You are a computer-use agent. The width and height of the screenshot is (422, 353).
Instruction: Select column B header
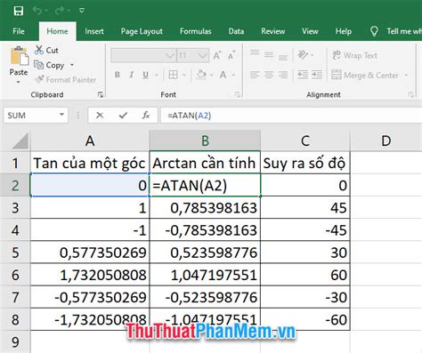205,140
